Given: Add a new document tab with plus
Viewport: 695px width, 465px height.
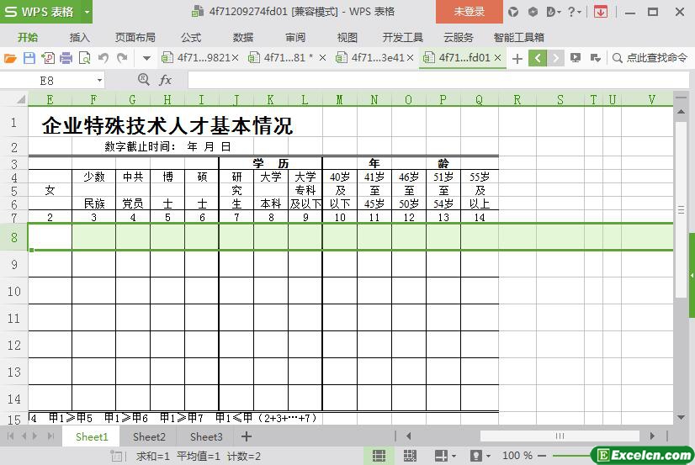Looking at the screenshot, I should click(517, 58).
